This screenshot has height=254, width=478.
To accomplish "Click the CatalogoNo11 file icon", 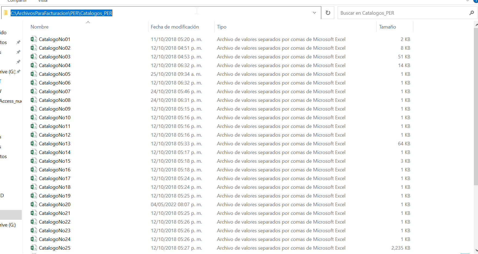I will click(x=34, y=126).
